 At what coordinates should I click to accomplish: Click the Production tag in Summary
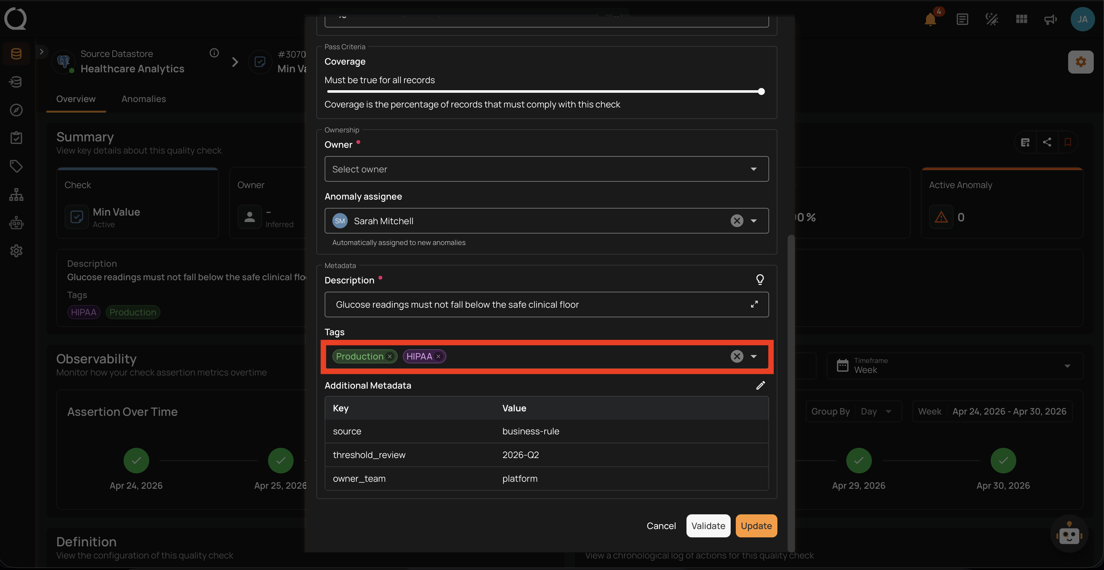tap(133, 312)
